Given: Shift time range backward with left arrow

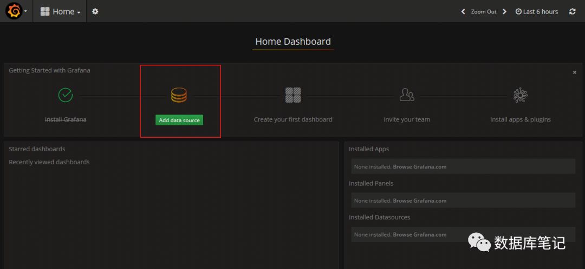Looking at the screenshot, I should 463,11.
